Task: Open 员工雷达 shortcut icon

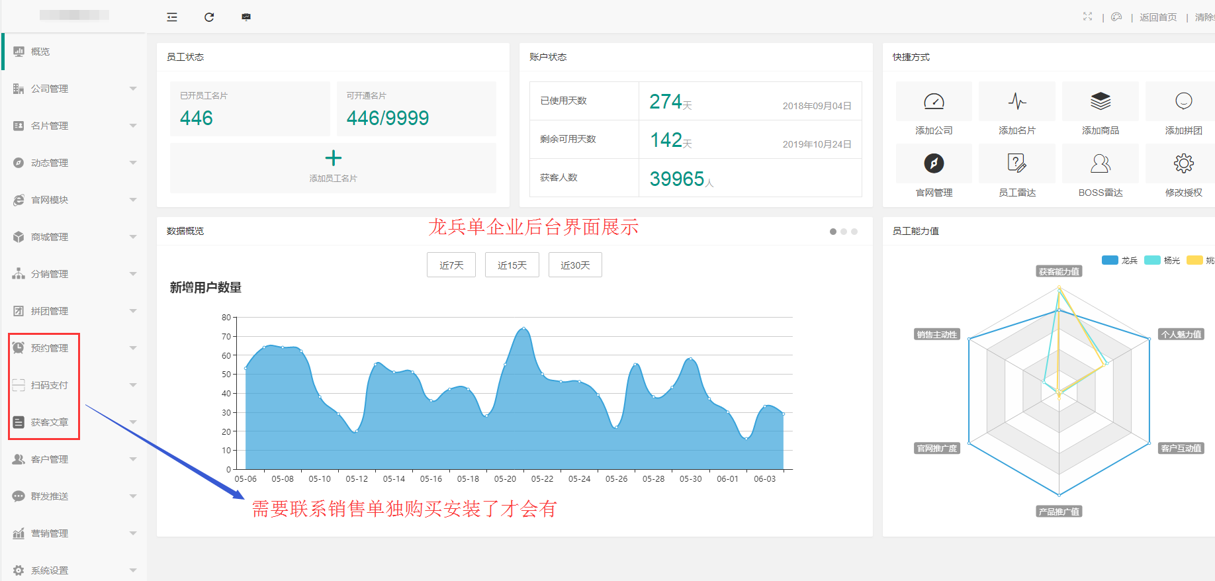Action: [1016, 163]
